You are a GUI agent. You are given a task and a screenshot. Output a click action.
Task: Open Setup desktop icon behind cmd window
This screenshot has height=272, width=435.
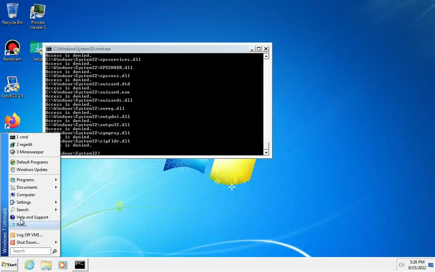click(36, 51)
